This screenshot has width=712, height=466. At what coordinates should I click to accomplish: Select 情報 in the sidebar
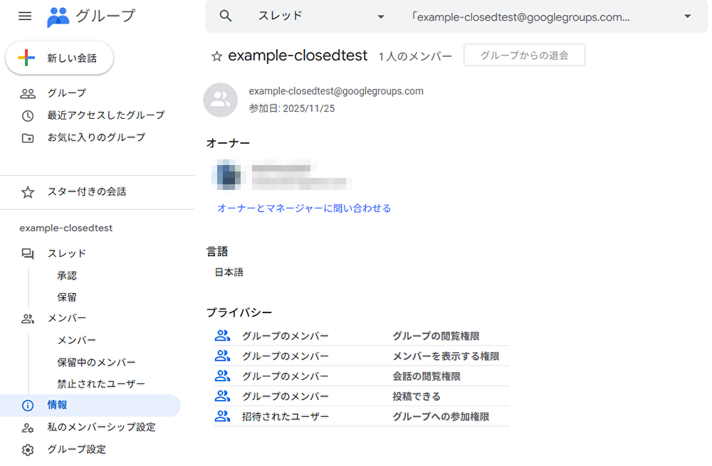click(x=90, y=406)
